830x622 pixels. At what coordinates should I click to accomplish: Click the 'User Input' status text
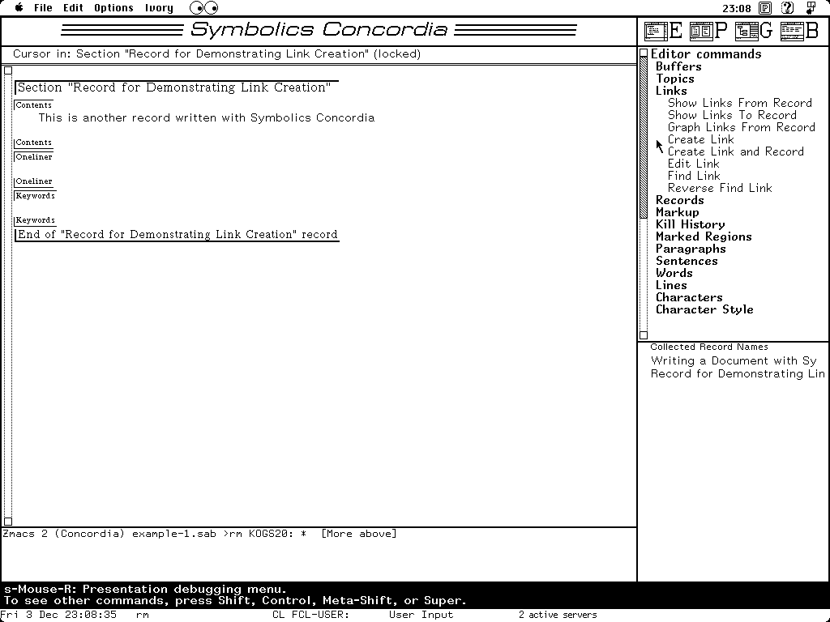(x=421, y=616)
